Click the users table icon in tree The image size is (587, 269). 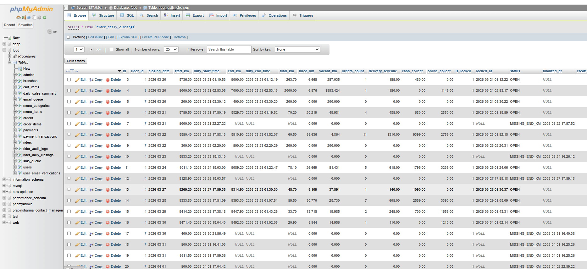[x=20, y=167]
